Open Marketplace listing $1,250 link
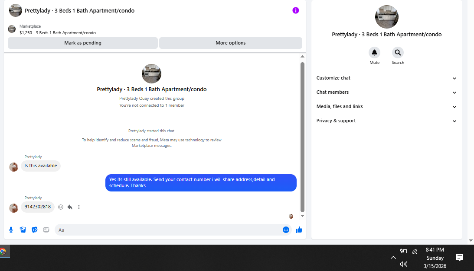The width and height of the screenshot is (474, 271). click(57, 32)
